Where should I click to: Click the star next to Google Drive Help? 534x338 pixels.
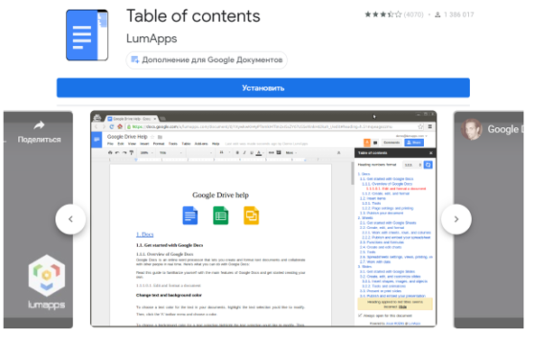[152, 137]
